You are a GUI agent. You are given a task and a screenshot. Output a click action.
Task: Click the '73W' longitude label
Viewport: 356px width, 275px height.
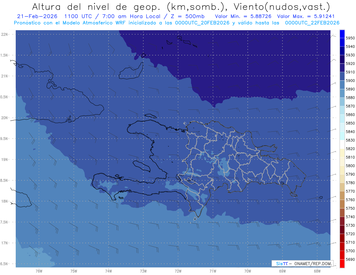[143, 271]
